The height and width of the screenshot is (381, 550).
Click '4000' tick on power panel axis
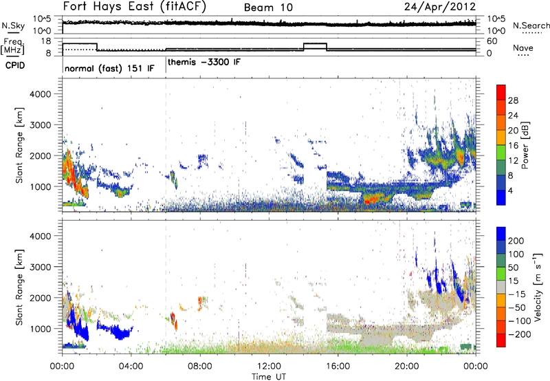[40, 94]
